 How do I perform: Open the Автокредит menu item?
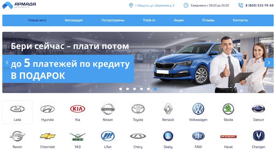tap(74, 20)
